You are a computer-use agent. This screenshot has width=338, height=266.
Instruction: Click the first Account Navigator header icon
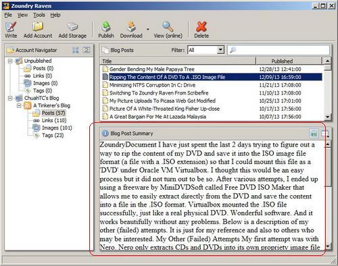pyautogui.click(x=76, y=50)
